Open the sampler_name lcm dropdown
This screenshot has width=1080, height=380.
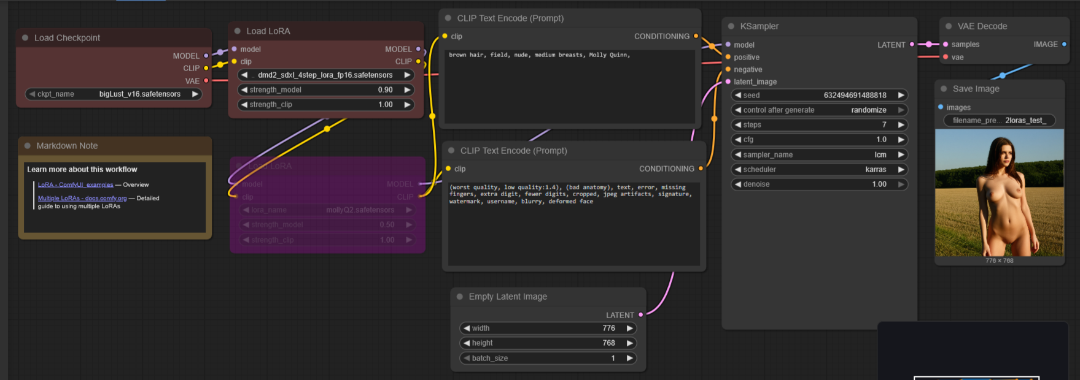[x=820, y=154]
